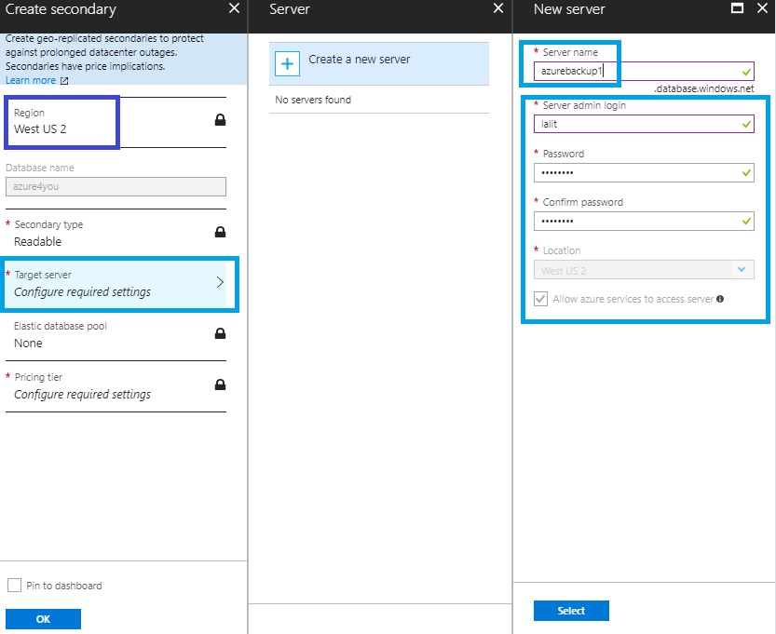Click the Secondary type lock icon
The width and height of the screenshot is (776, 634).
(220, 232)
